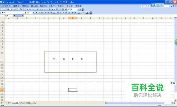Image resolution: width=177 pixels, height=107 pixels.
Task: Click Decrease Indent icon
Action: coord(73,13)
